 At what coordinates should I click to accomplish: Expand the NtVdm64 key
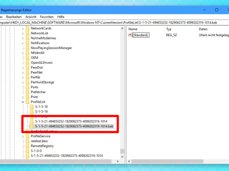coord(23,53)
